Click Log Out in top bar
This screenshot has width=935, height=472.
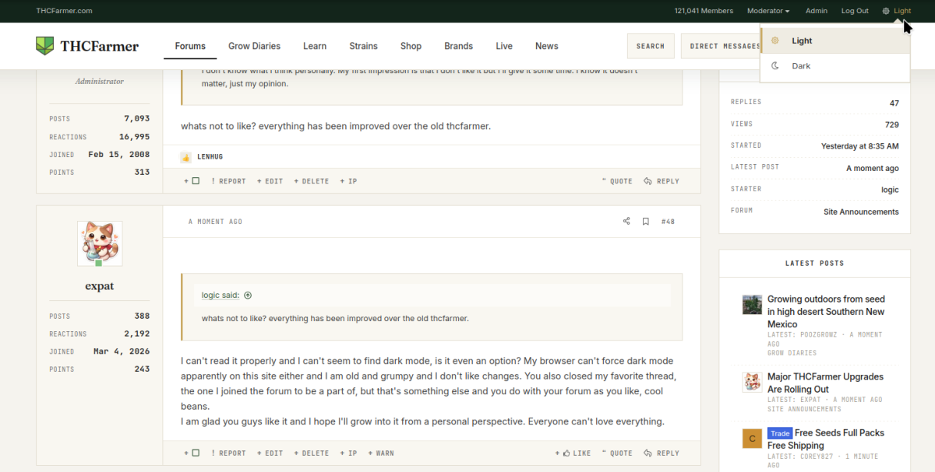pyautogui.click(x=855, y=11)
